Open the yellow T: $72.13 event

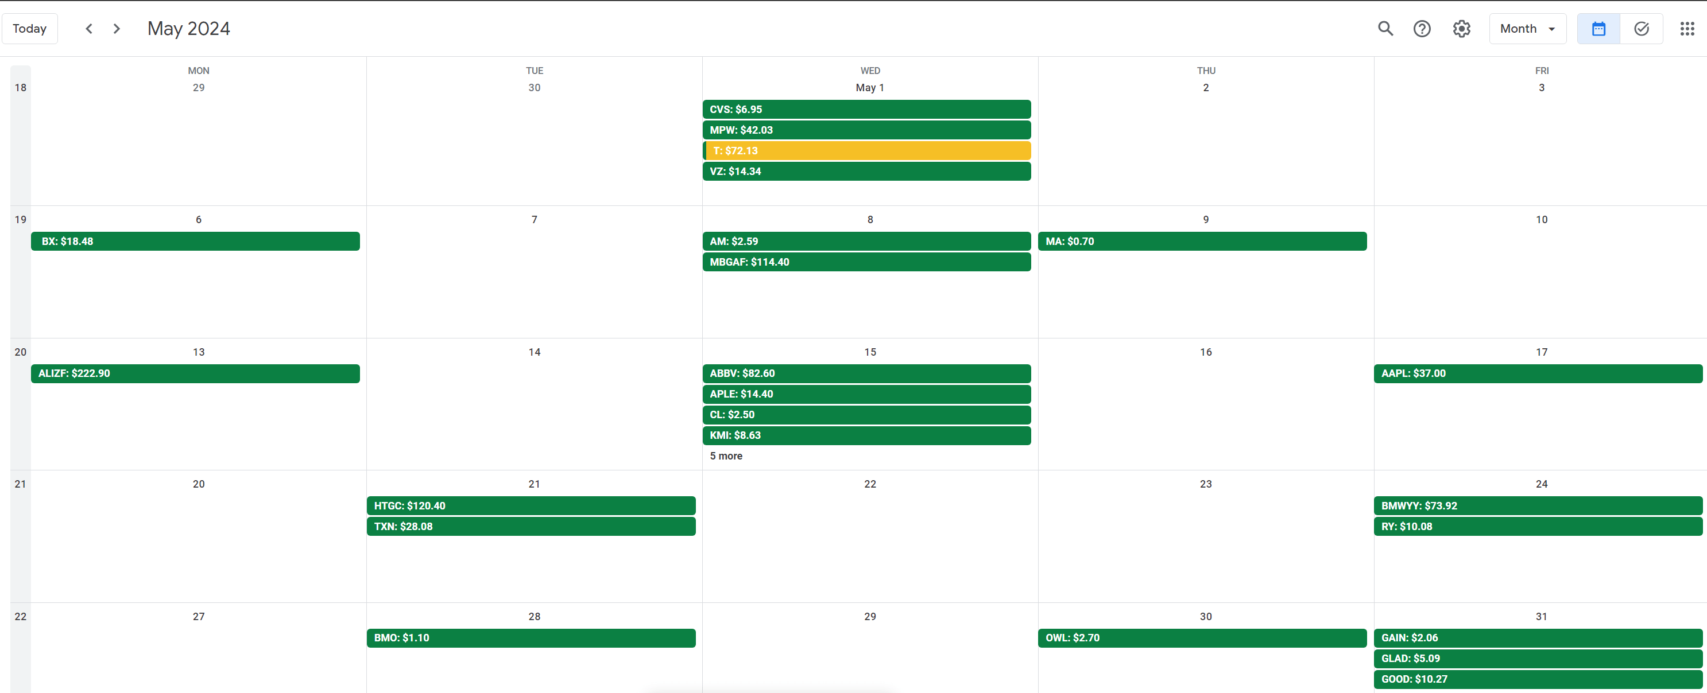pos(866,151)
